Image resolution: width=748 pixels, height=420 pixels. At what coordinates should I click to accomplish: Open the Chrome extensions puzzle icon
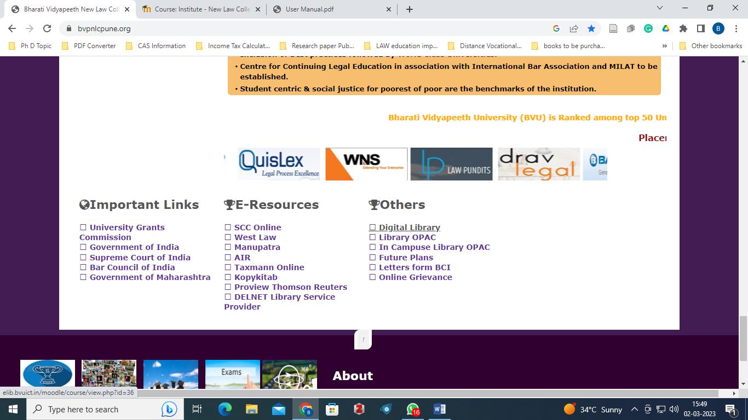(x=683, y=28)
